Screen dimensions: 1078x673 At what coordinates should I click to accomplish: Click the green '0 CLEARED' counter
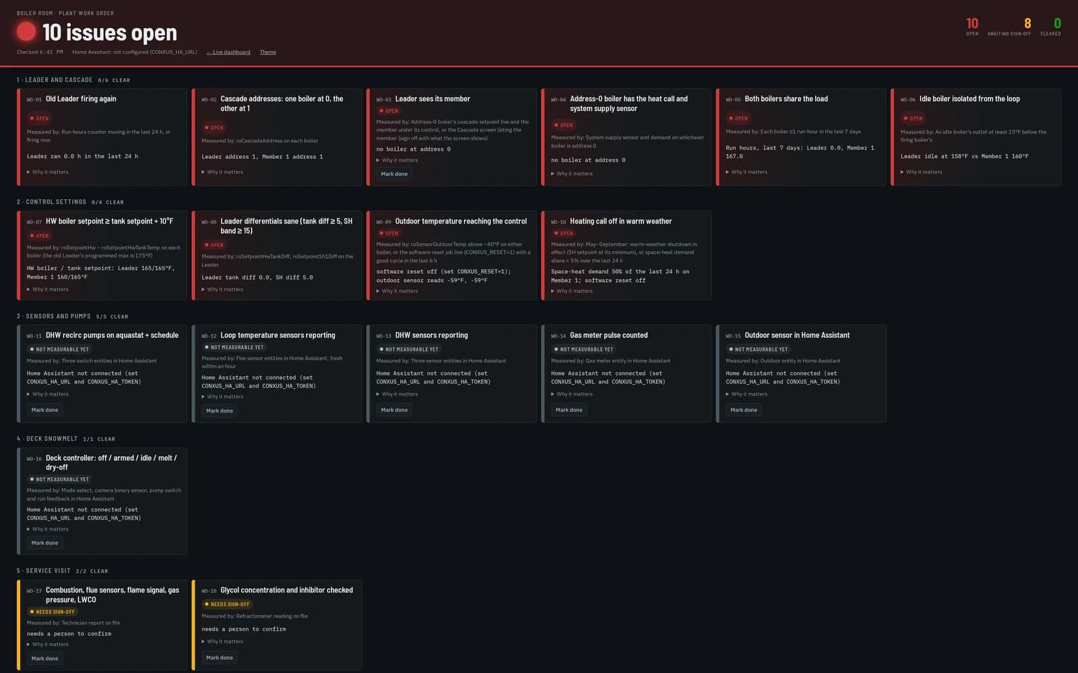pos(1051,27)
